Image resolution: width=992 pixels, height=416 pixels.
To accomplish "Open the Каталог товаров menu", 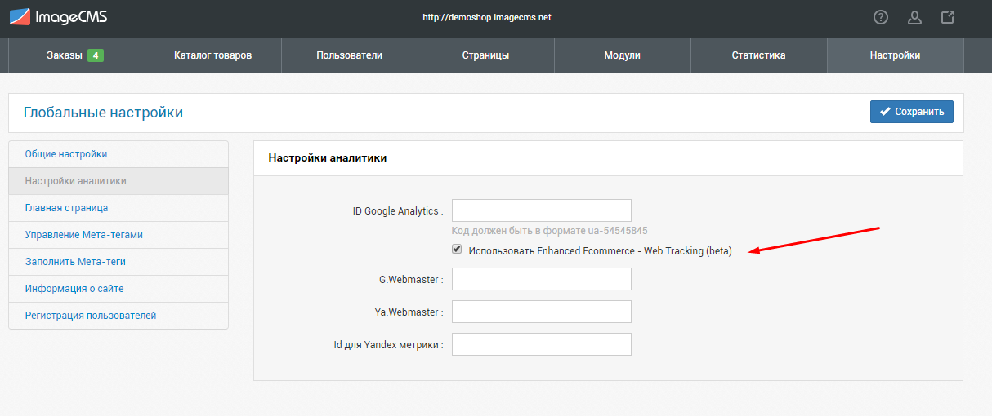I will [x=212, y=55].
